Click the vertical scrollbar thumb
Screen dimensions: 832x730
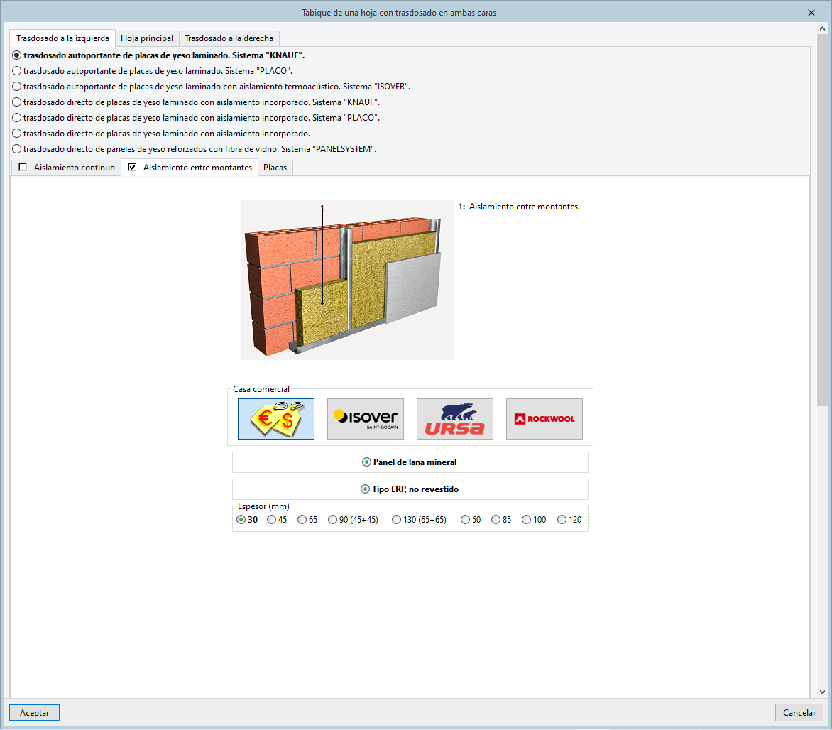click(823, 220)
